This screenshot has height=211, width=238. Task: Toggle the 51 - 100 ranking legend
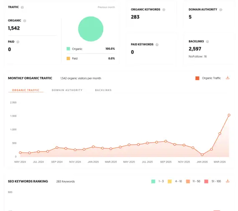[x=206, y=181]
